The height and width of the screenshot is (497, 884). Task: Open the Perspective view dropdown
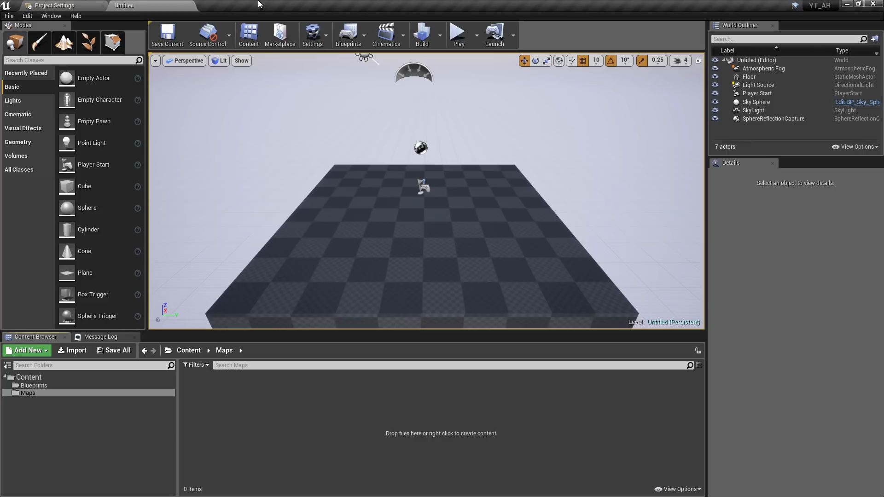(184, 60)
